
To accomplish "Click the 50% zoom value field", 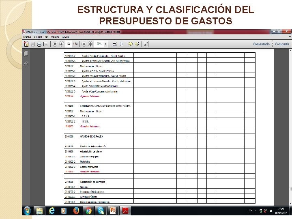I will pyautogui.click(x=99, y=44).
